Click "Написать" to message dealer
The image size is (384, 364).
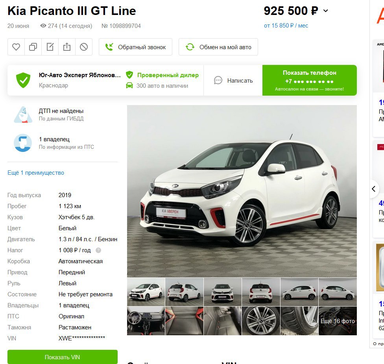coord(233,80)
